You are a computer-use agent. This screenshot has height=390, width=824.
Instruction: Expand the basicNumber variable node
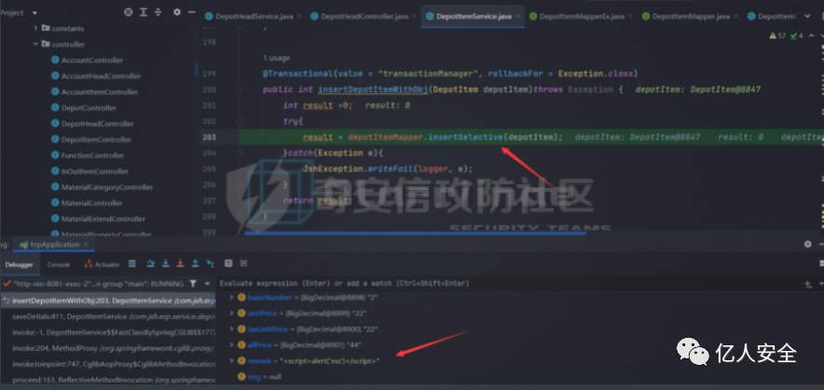pos(232,298)
